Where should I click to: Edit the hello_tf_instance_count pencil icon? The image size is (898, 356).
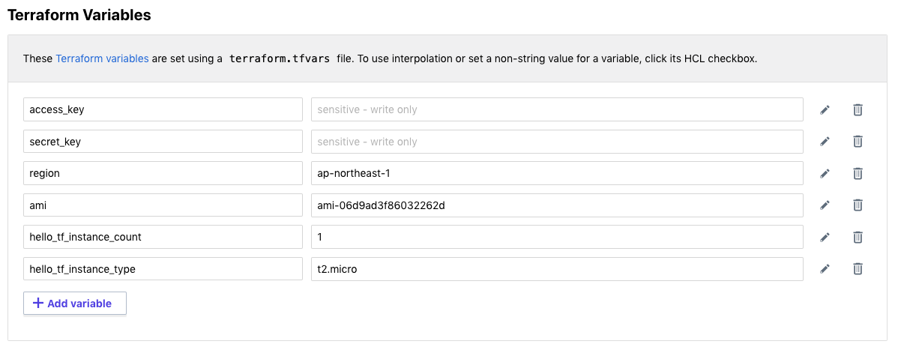click(x=825, y=237)
